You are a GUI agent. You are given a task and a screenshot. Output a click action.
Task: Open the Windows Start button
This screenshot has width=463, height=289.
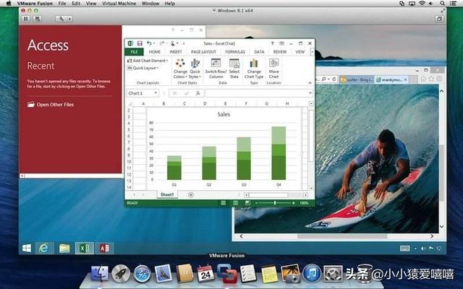[x=27, y=249]
